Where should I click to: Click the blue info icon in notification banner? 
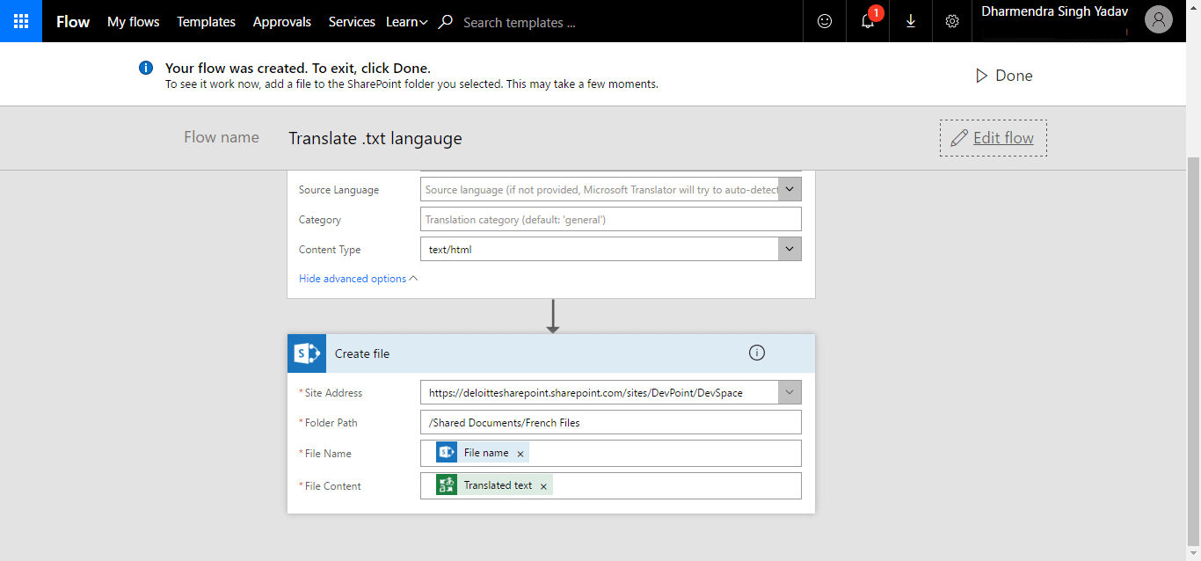146,68
